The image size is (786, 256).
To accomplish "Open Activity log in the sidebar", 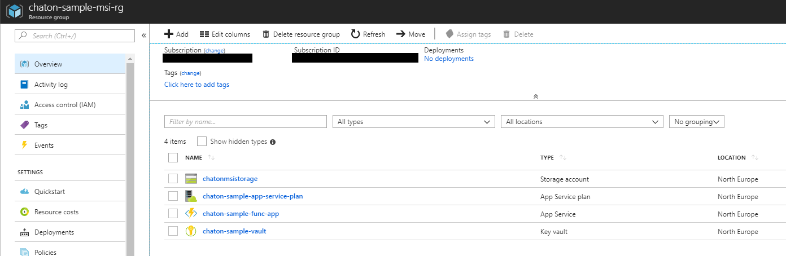I will click(x=51, y=85).
